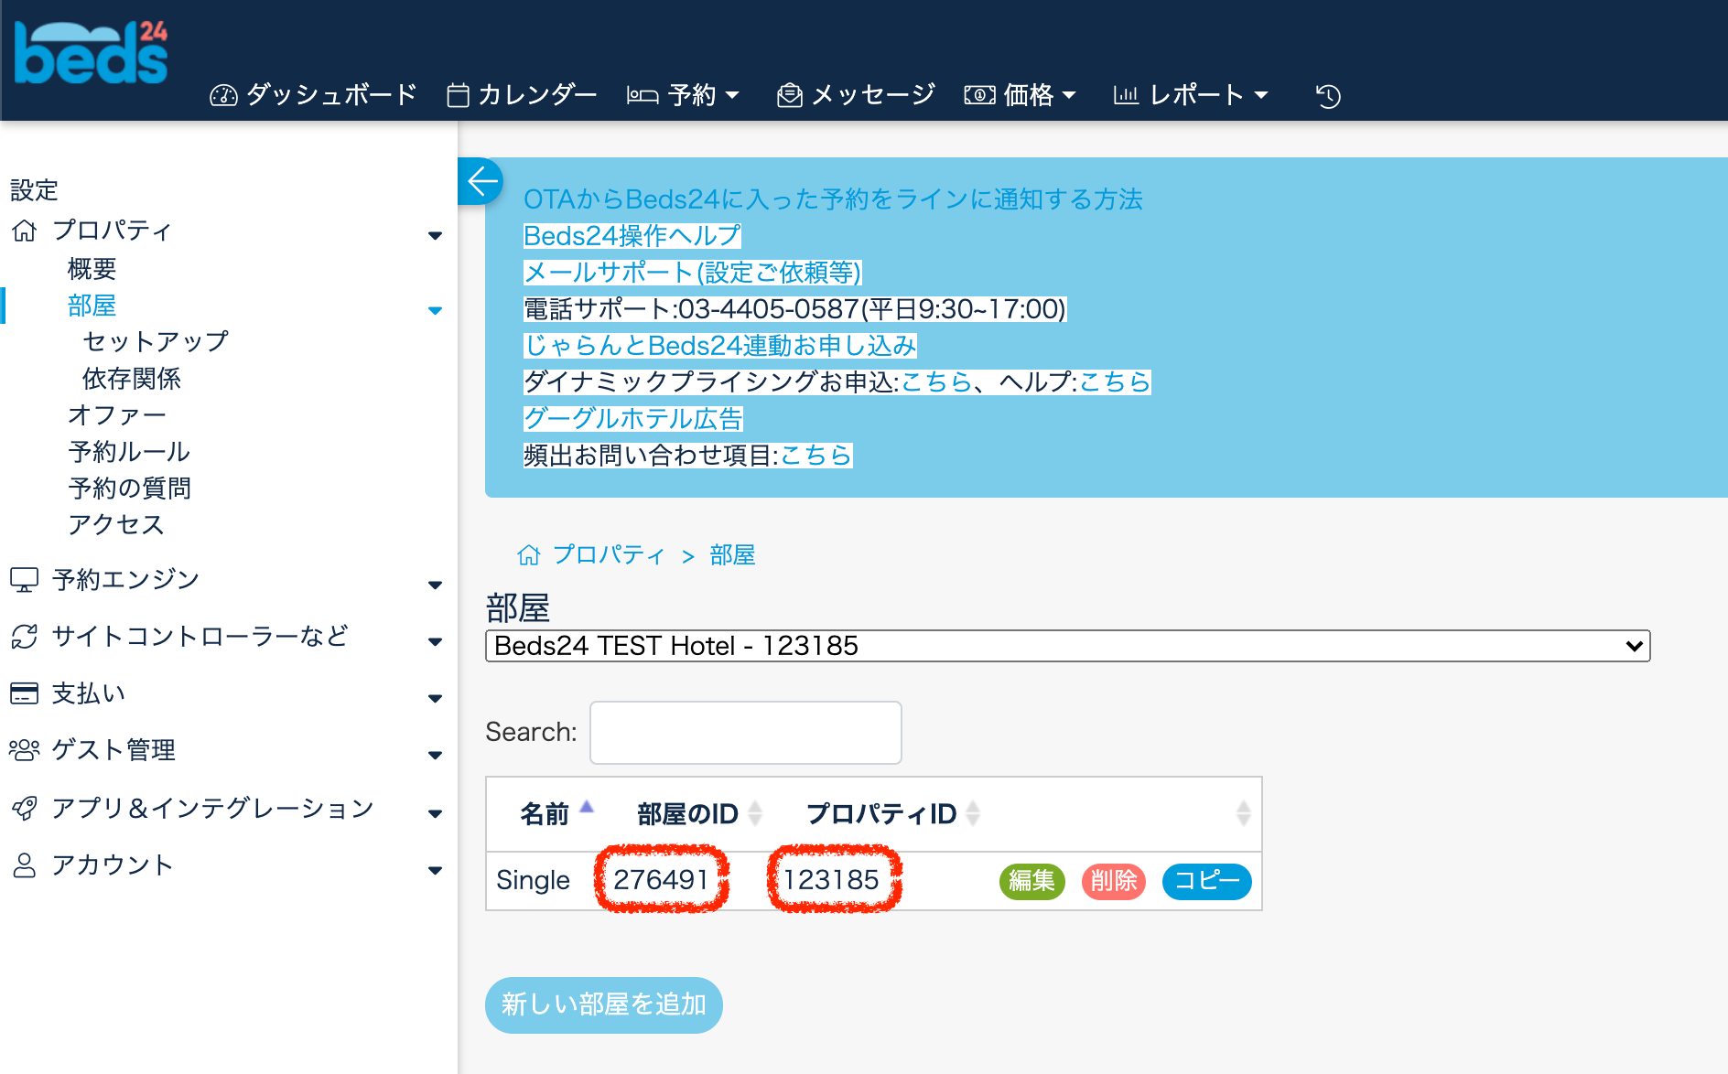This screenshot has height=1074, width=1728.
Task: Open メッセージ in the top navigation
Action: (x=856, y=95)
